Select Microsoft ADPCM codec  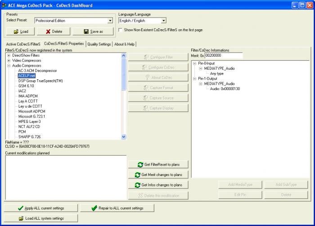click(32, 111)
